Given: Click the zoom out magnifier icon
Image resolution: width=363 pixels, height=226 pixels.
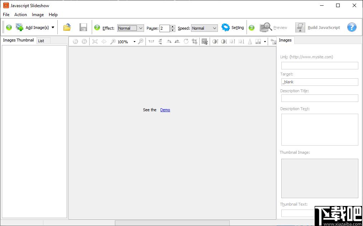Looking at the screenshot, I should coord(140,41).
